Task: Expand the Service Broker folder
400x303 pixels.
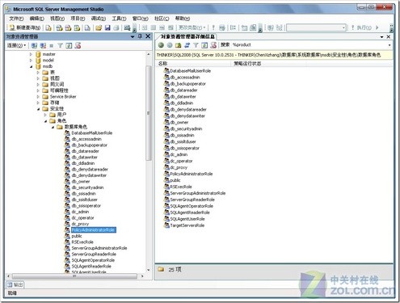Action: (x=38, y=97)
